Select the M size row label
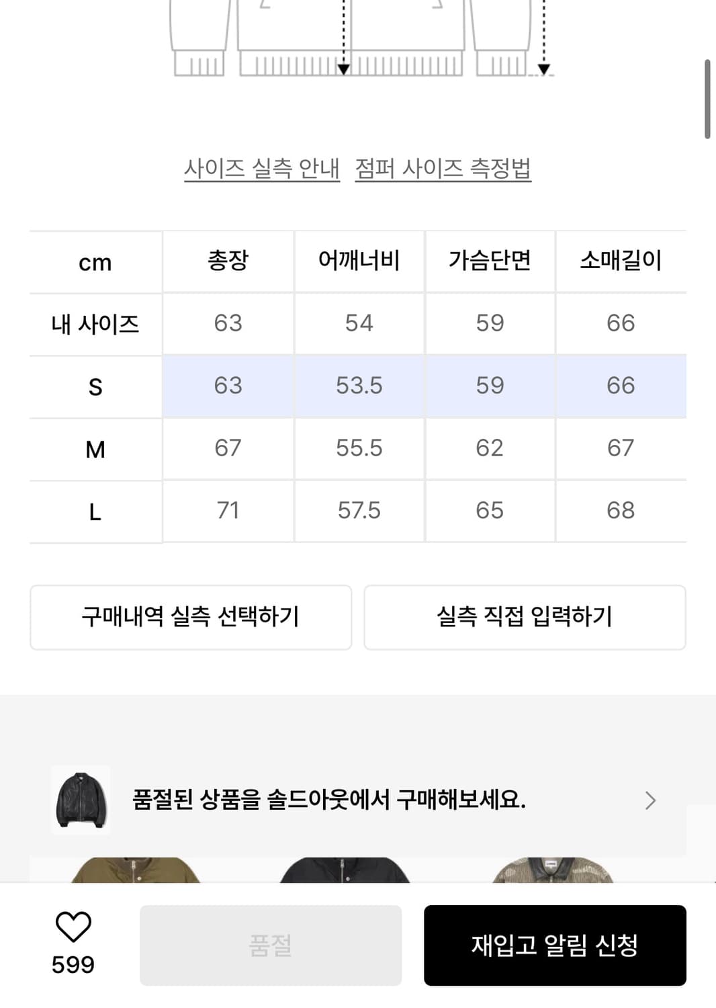 [x=95, y=449]
